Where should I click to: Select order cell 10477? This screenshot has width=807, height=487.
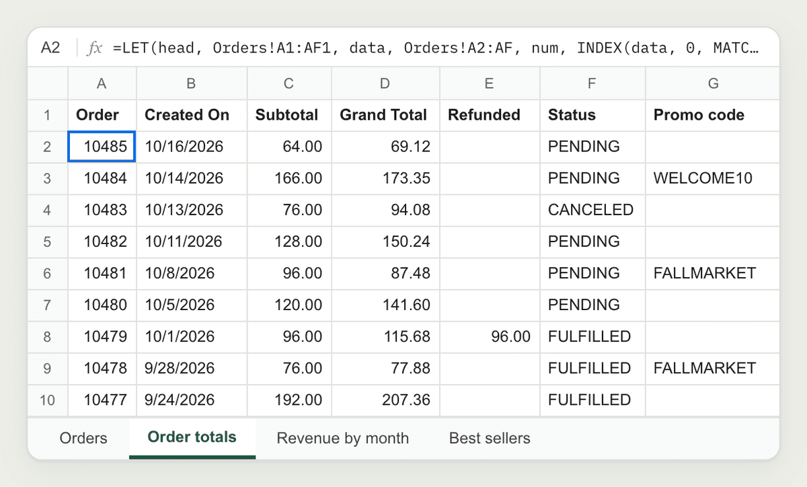click(x=102, y=400)
